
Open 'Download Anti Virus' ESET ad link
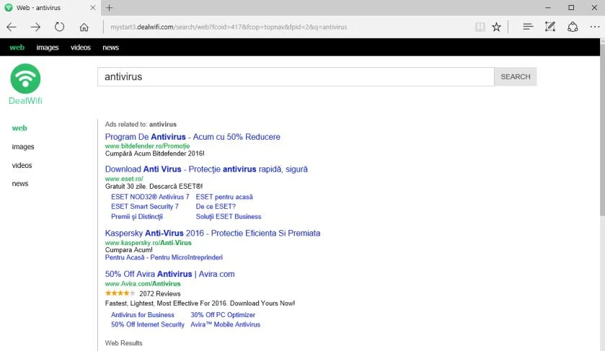pos(206,169)
